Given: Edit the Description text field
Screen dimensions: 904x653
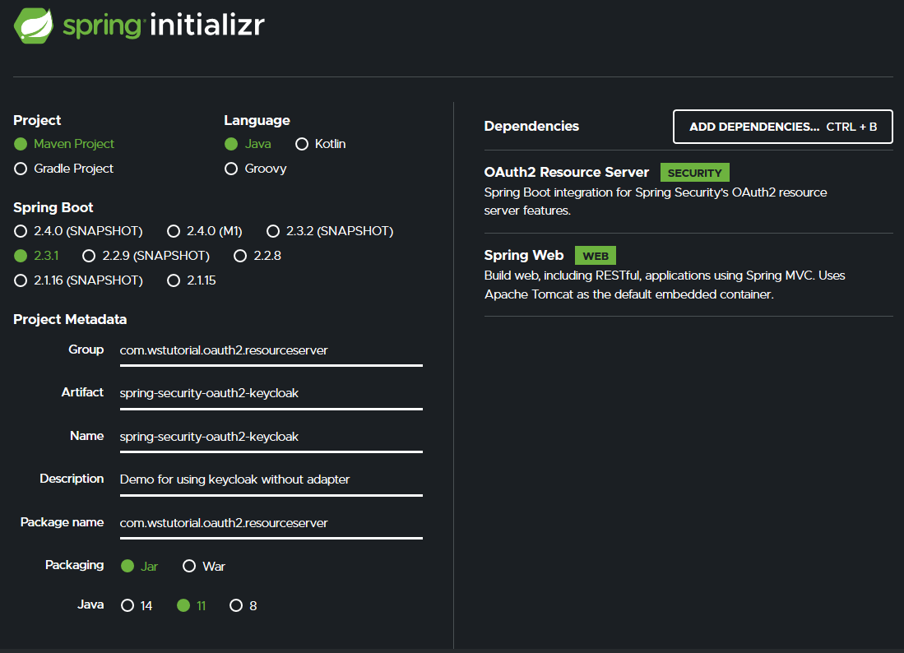Looking at the screenshot, I should 271,479.
